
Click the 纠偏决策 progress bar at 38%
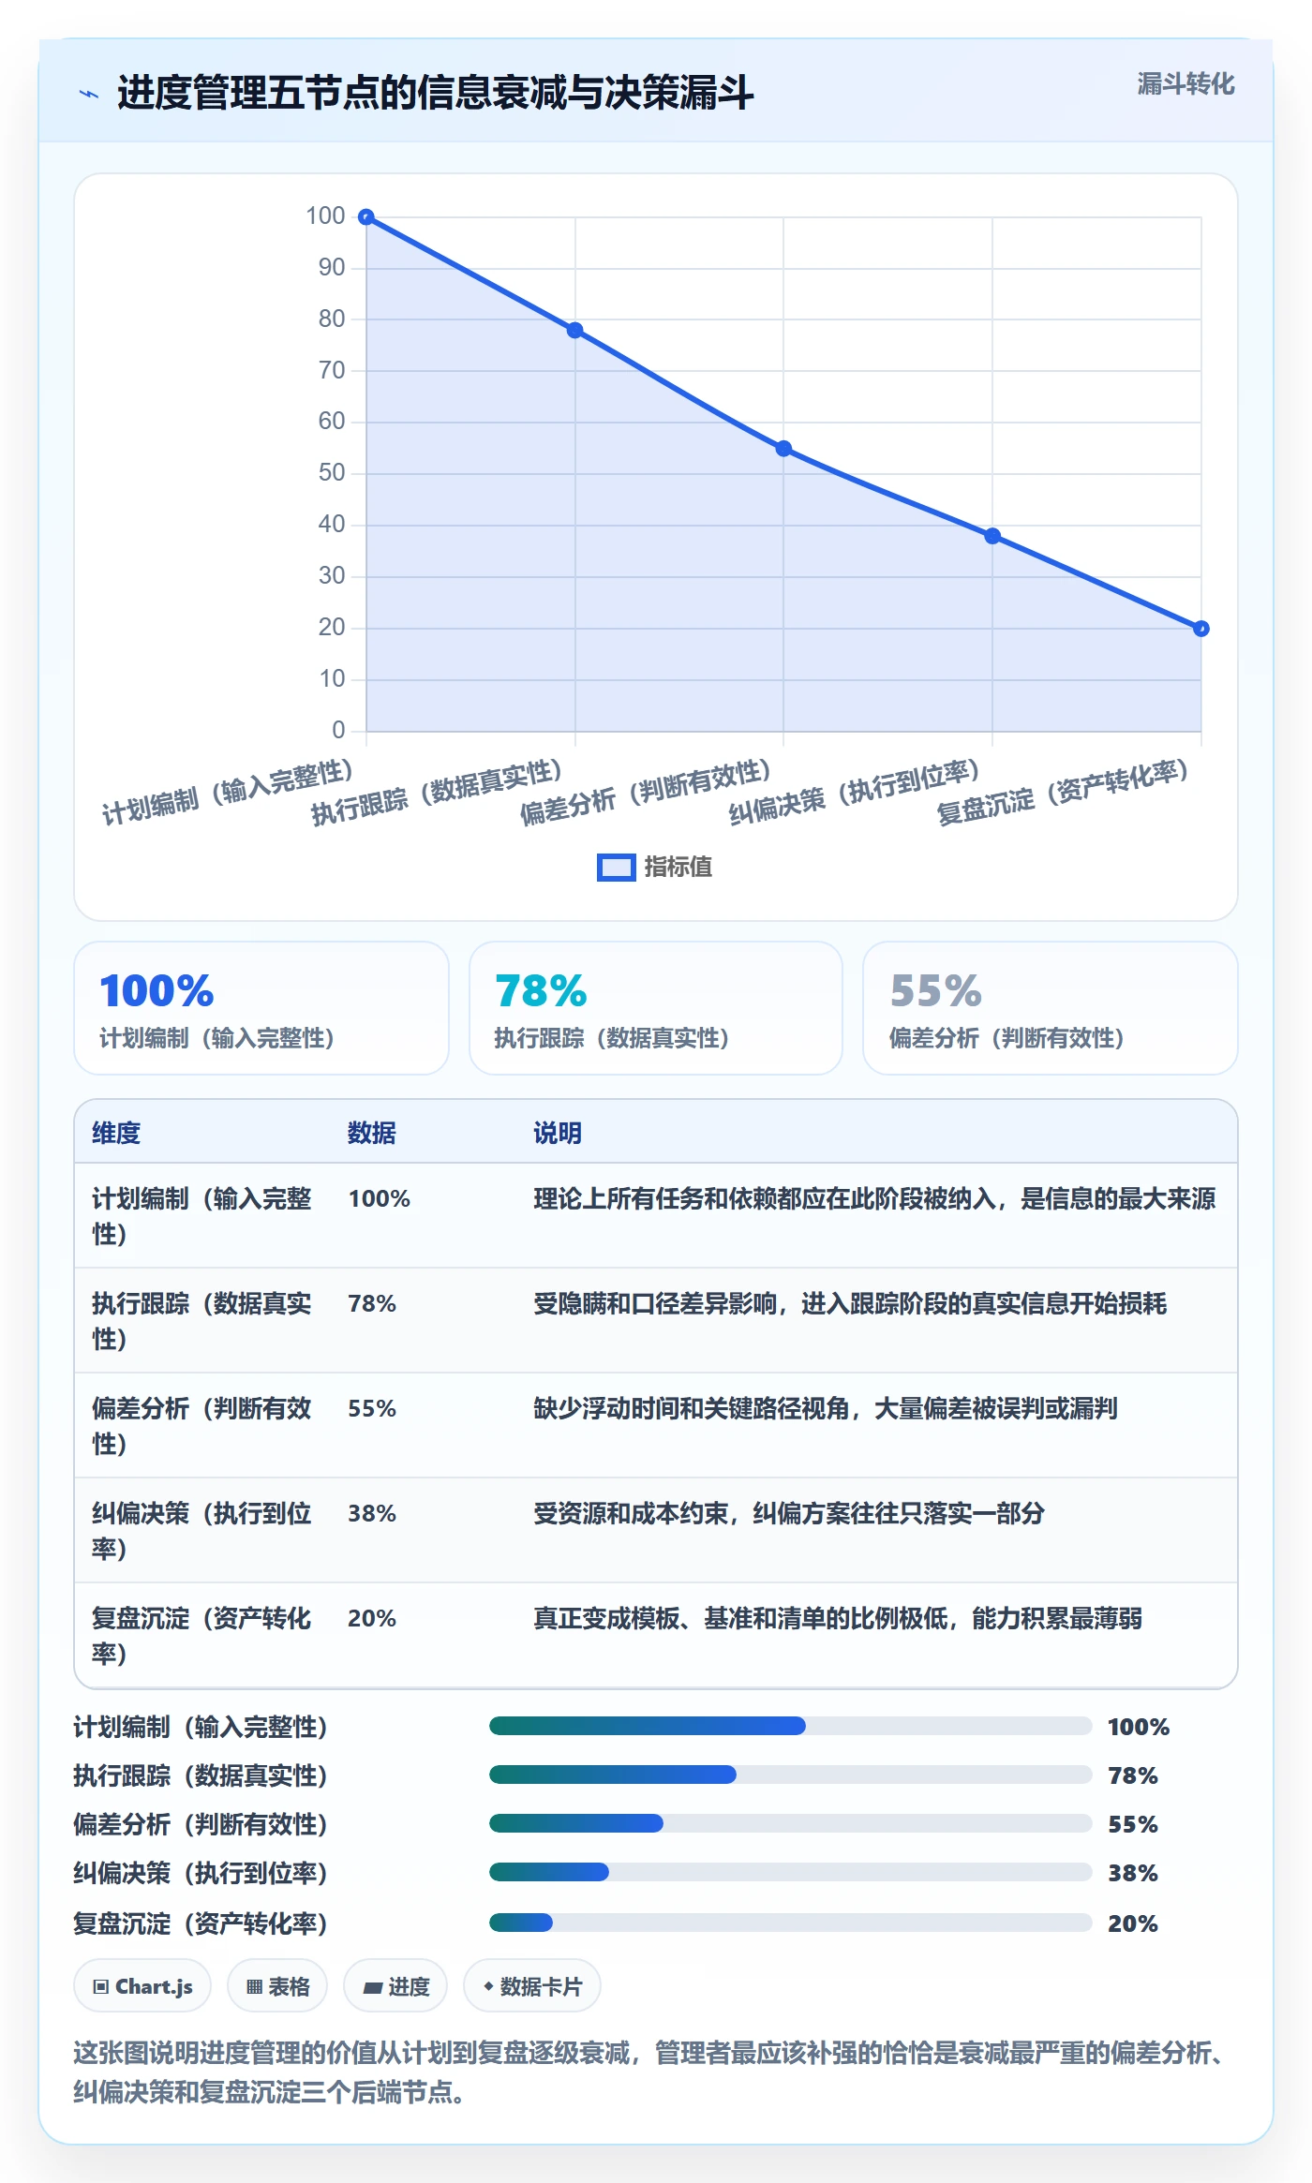[x=790, y=1872]
